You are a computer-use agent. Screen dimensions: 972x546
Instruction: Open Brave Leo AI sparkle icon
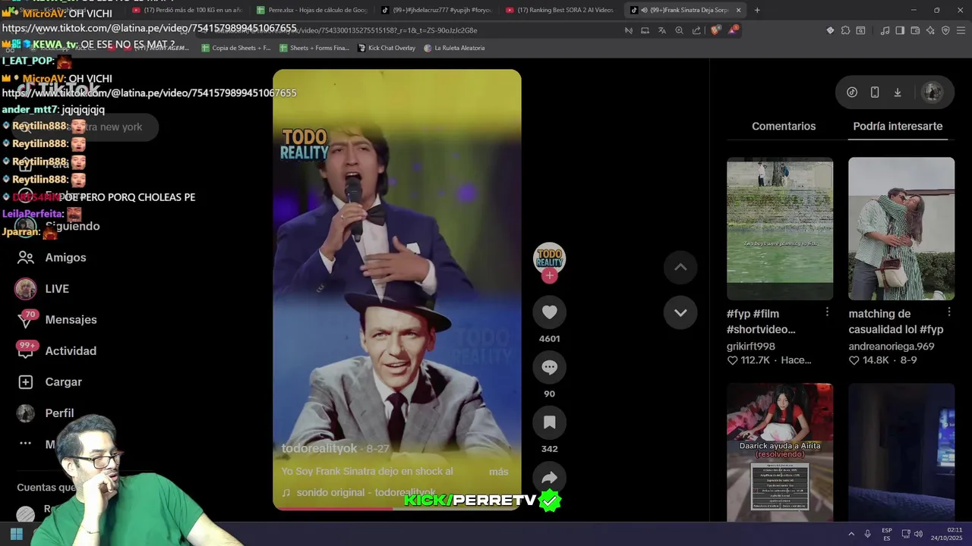click(930, 30)
